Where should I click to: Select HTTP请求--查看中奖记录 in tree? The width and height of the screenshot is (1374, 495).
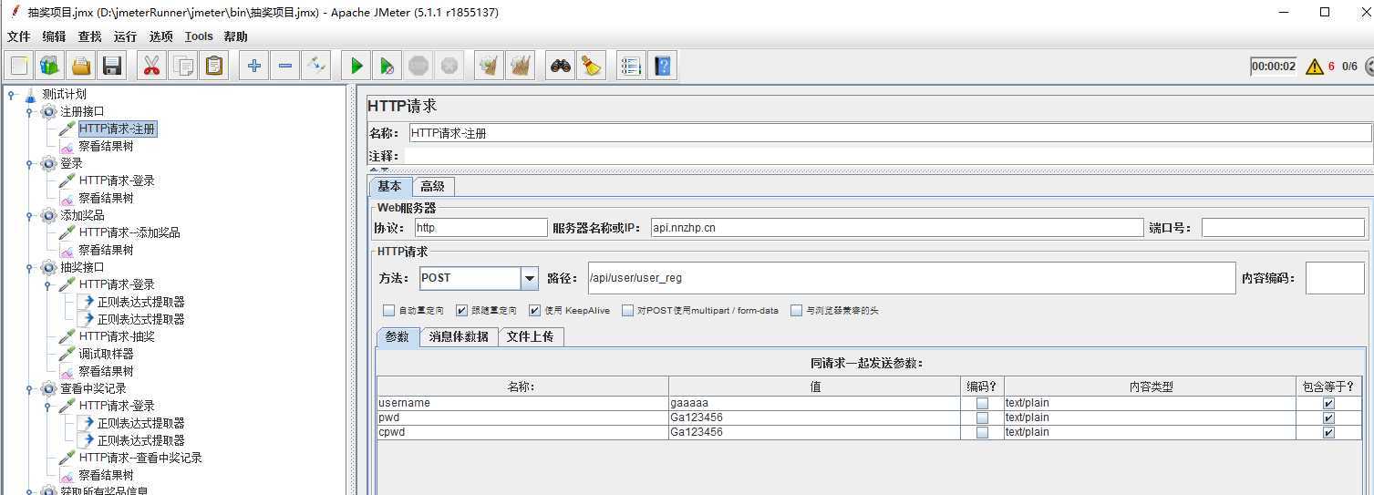click(x=140, y=458)
